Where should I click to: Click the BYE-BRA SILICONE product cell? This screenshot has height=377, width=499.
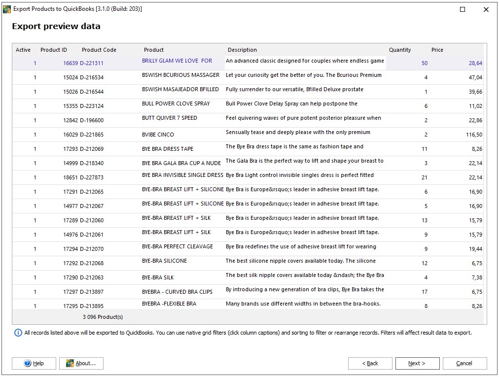point(165,261)
